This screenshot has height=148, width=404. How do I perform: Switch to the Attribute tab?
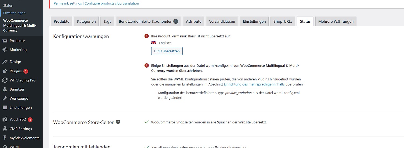[x=194, y=21]
